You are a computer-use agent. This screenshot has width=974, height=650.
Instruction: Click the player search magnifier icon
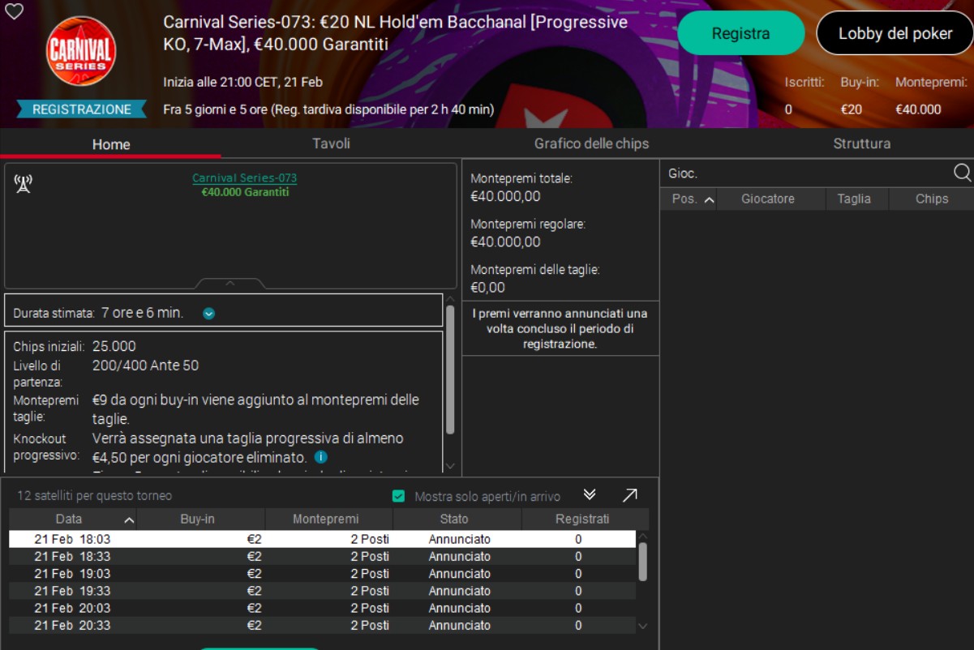(x=962, y=173)
